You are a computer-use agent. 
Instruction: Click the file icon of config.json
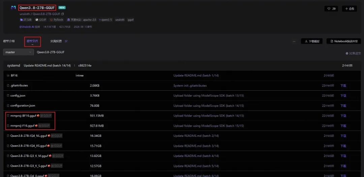[x=8, y=96]
